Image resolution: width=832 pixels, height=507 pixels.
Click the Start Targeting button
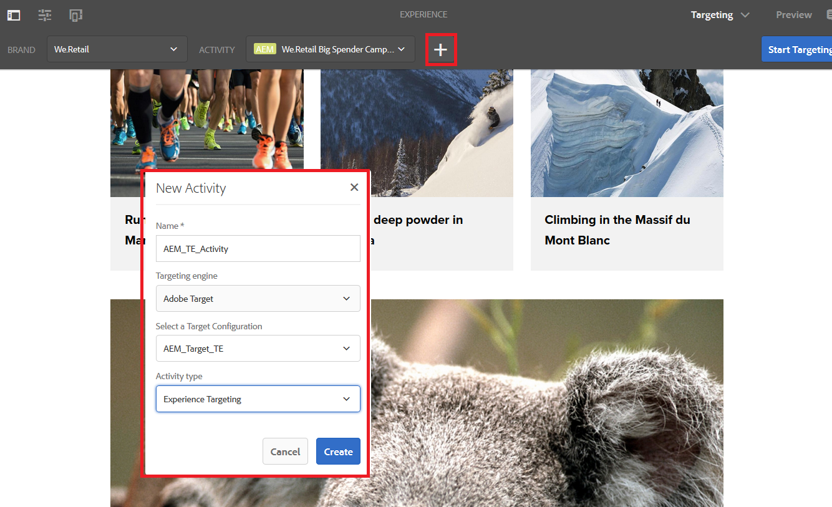tap(797, 49)
